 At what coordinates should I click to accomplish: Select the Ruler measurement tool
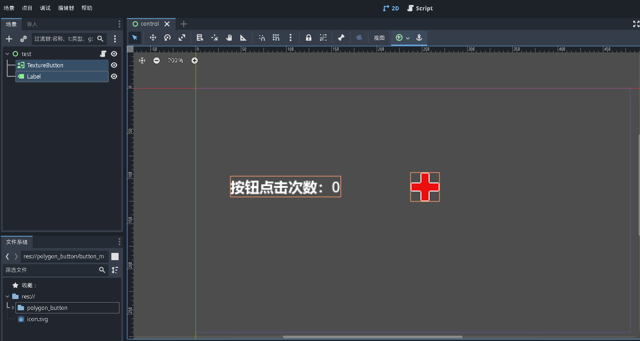tap(243, 37)
